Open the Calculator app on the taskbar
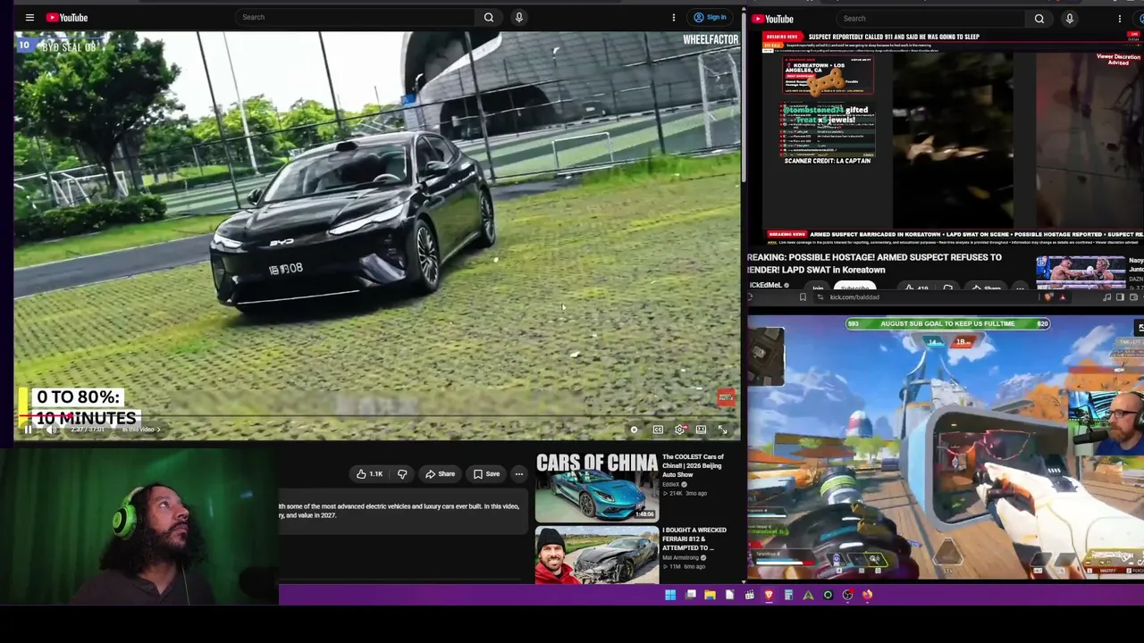 pyautogui.click(x=788, y=595)
